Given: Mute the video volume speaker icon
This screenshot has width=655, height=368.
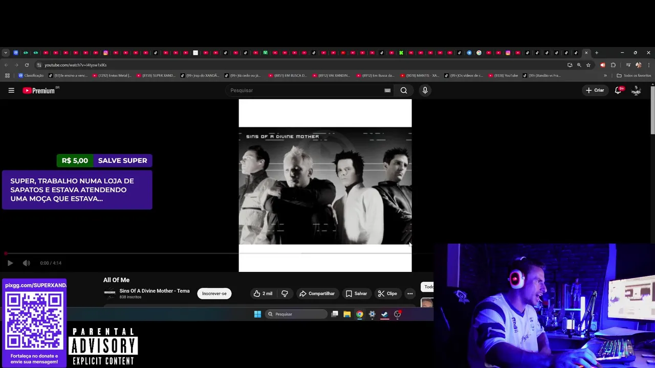Looking at the screenshot, I should [26, 263].
